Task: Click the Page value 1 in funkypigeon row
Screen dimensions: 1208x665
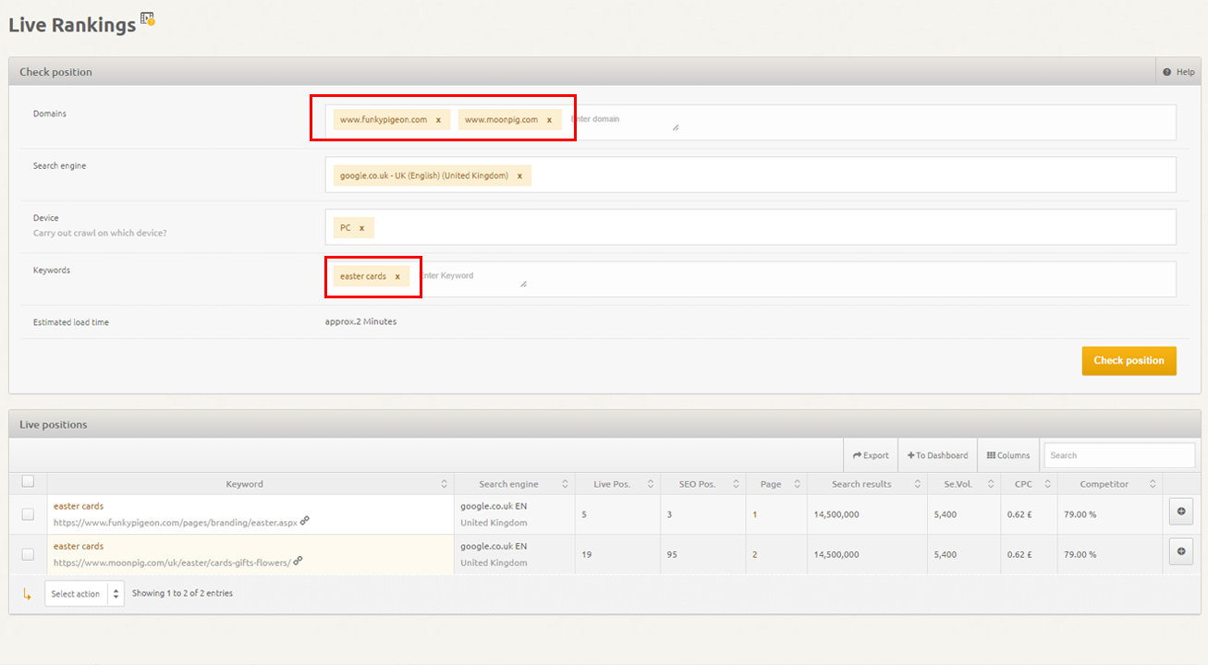Action: (x=755, y=514)
